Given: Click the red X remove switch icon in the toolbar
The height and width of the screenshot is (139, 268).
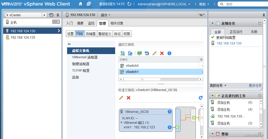Looking at the screenshot, I should (x=162, y=53).
